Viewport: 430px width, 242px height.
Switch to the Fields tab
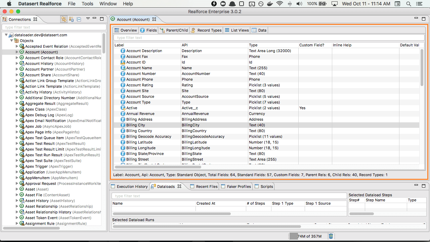pos(148,30)
